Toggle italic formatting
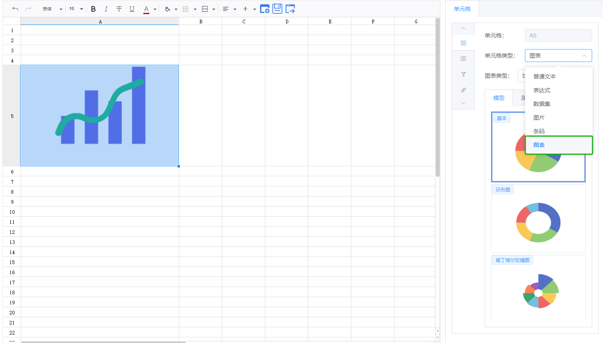The width and height of the screenshot is (603, 343). coord(106,9)
